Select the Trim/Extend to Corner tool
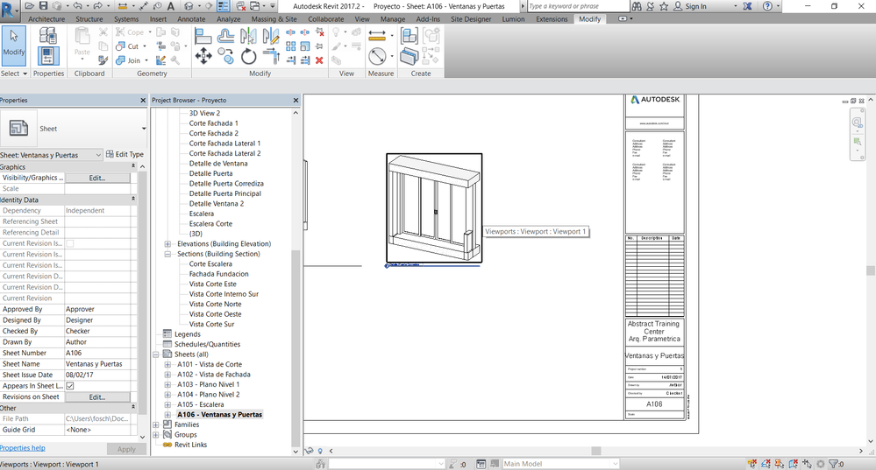876x470 pixels. (x=271, y=56)
